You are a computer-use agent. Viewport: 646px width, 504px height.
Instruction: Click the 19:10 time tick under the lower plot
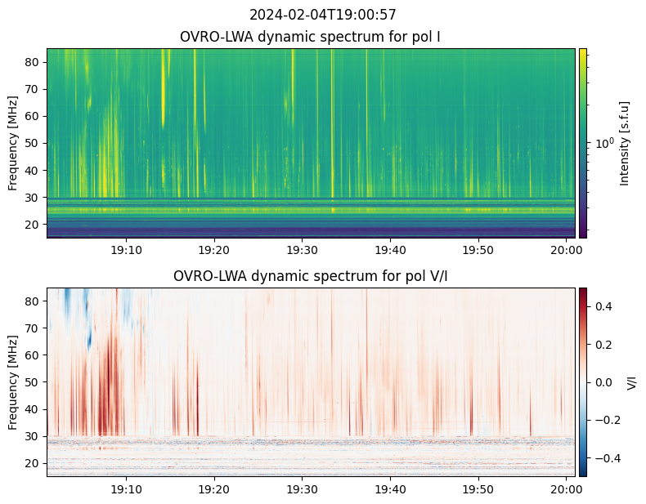126,488
